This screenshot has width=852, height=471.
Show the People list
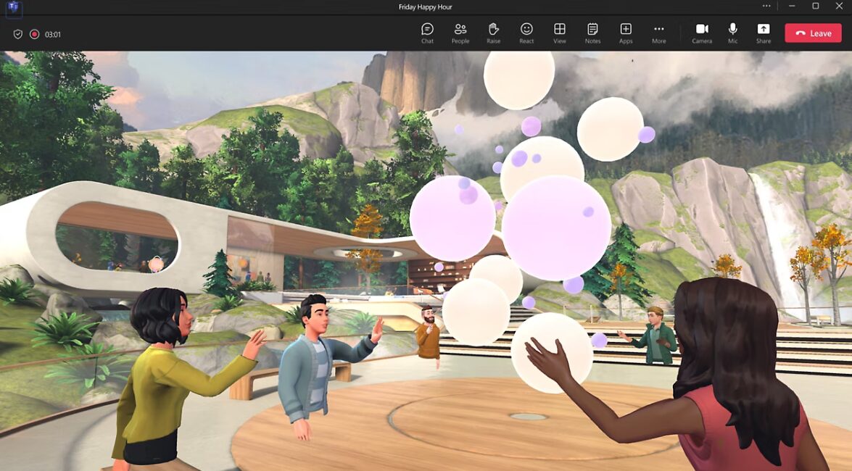click(x=460, y=33)
